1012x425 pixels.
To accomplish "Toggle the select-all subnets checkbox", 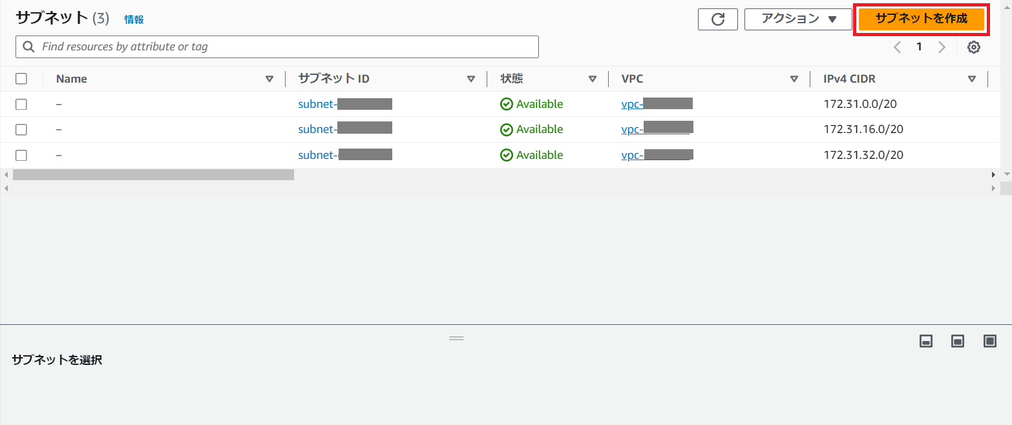I will (21, 79).
